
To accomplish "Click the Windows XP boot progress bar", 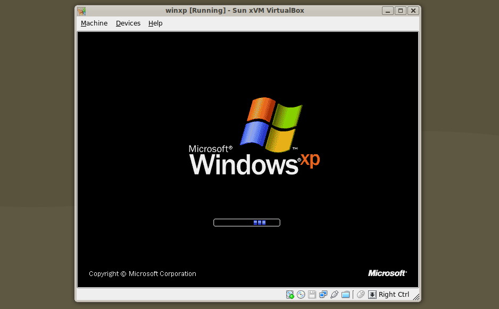I will point(246,222).
